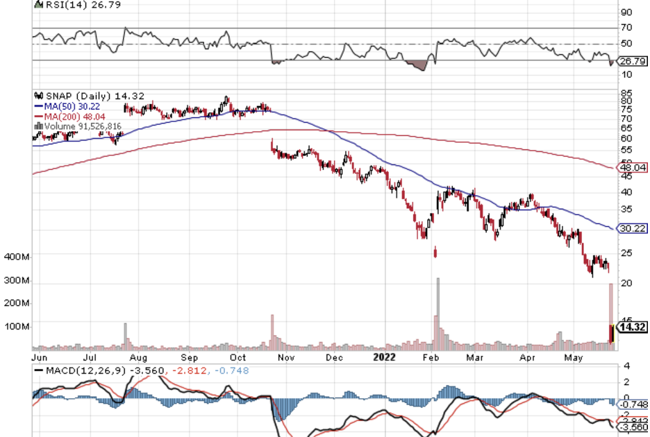Click the 26.79 RSI value tag
This screenshot has width=650, height=437.
click(632, 60)
